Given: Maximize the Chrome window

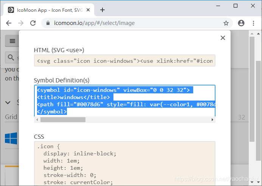Looking at the screenshot, I should coord(236,6).
